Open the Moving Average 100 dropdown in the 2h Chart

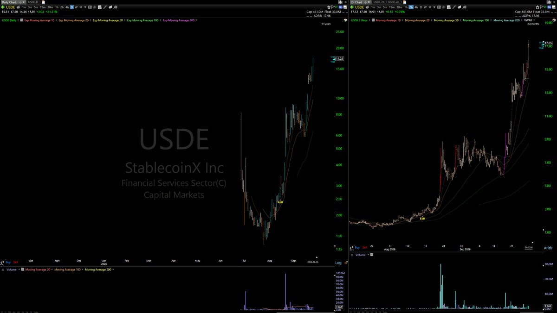pos(491,20)
